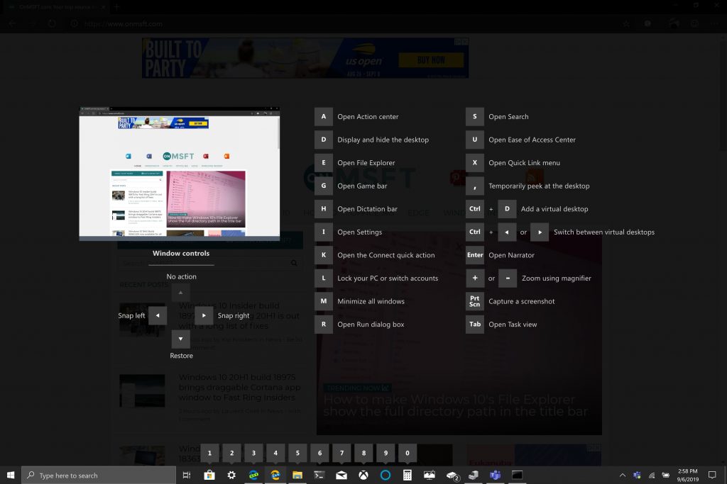727x484 pixels.
Task: Click the R key for Run dialog
Action: pyautogui.click(x=324, y=325)
